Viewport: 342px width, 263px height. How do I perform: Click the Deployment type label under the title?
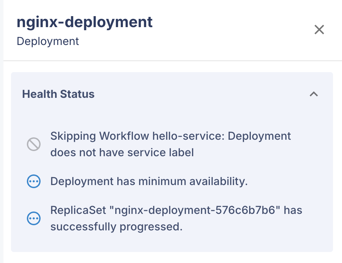(x=47, y=41)
